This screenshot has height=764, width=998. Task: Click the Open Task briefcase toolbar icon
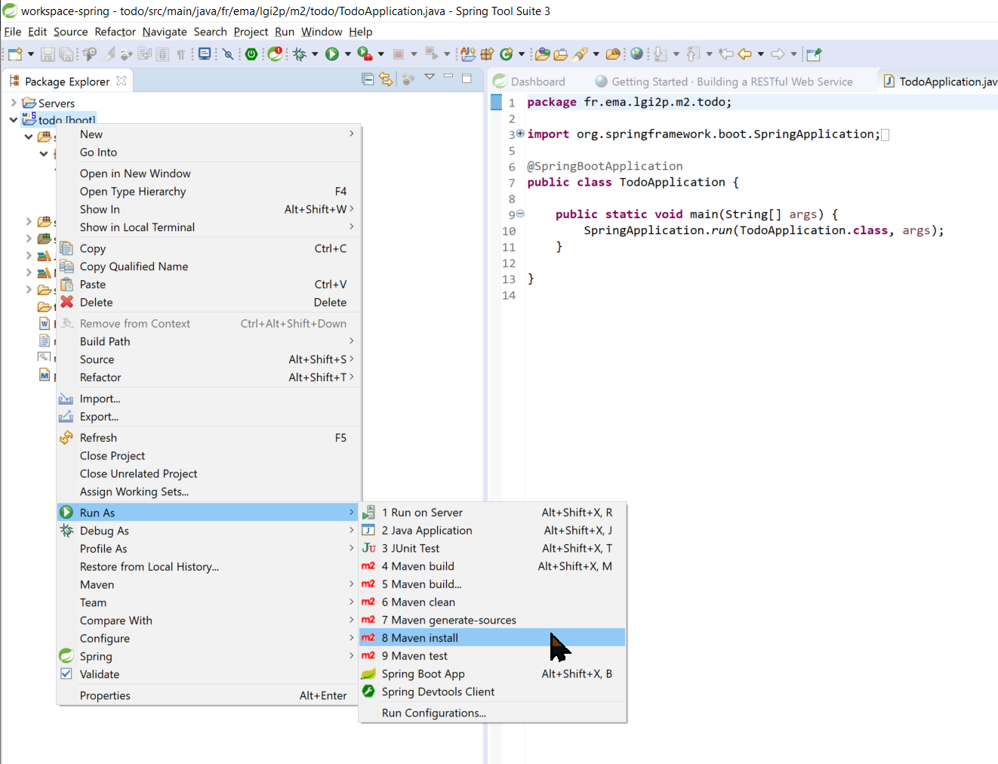[x=561, y=54]
